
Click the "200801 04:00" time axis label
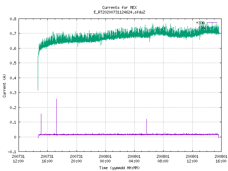pos(134,159)
